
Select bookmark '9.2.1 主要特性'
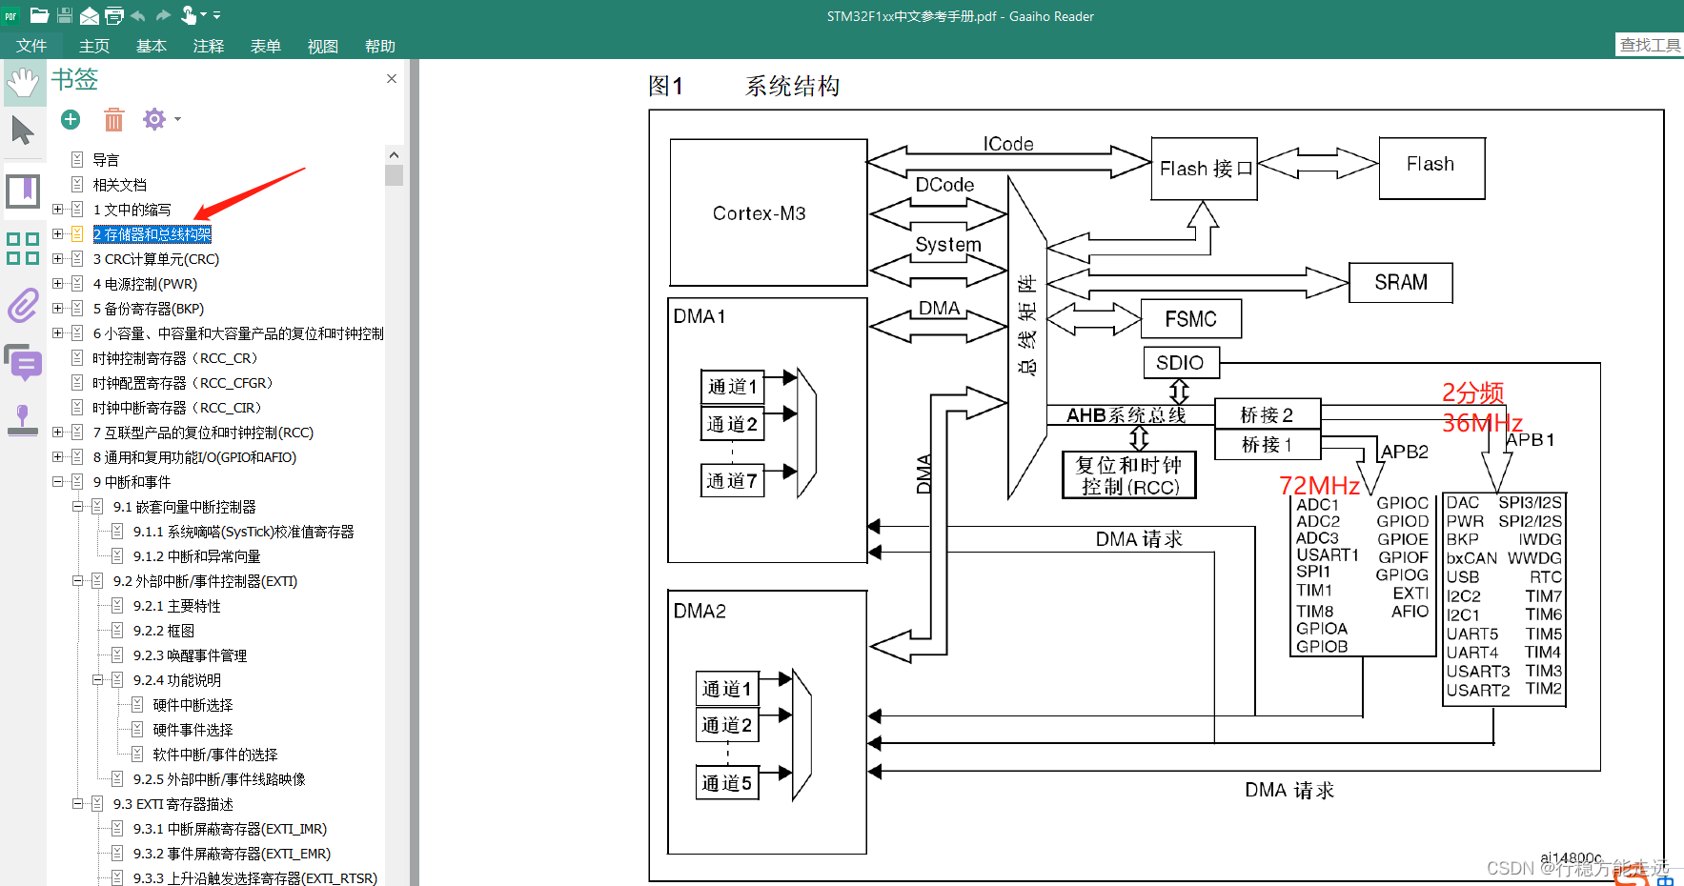tap(176, 606)
